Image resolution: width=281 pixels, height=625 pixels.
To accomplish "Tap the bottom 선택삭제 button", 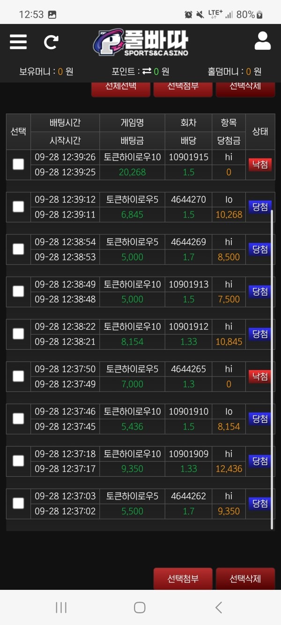I will pos(245,579).
